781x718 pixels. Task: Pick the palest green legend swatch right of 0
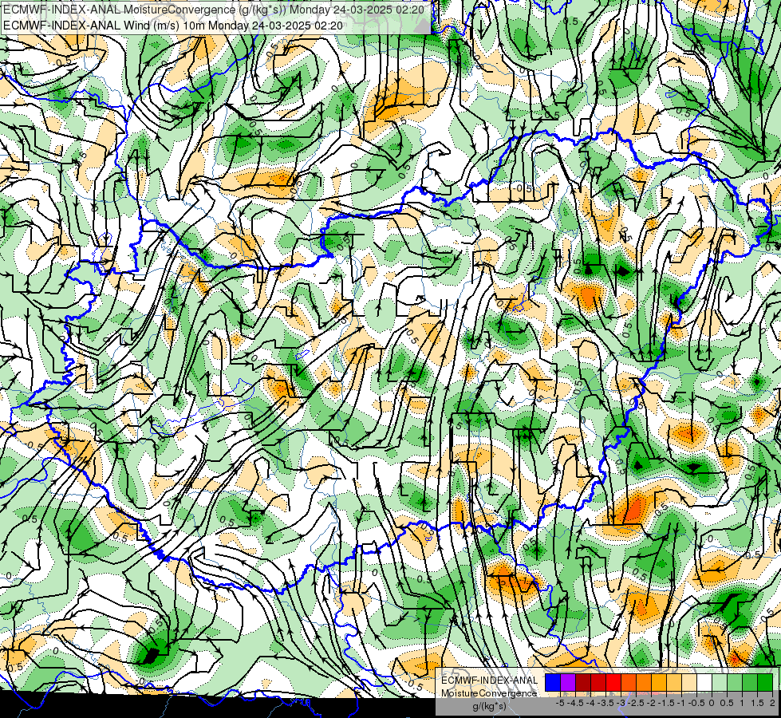point(720,683)
